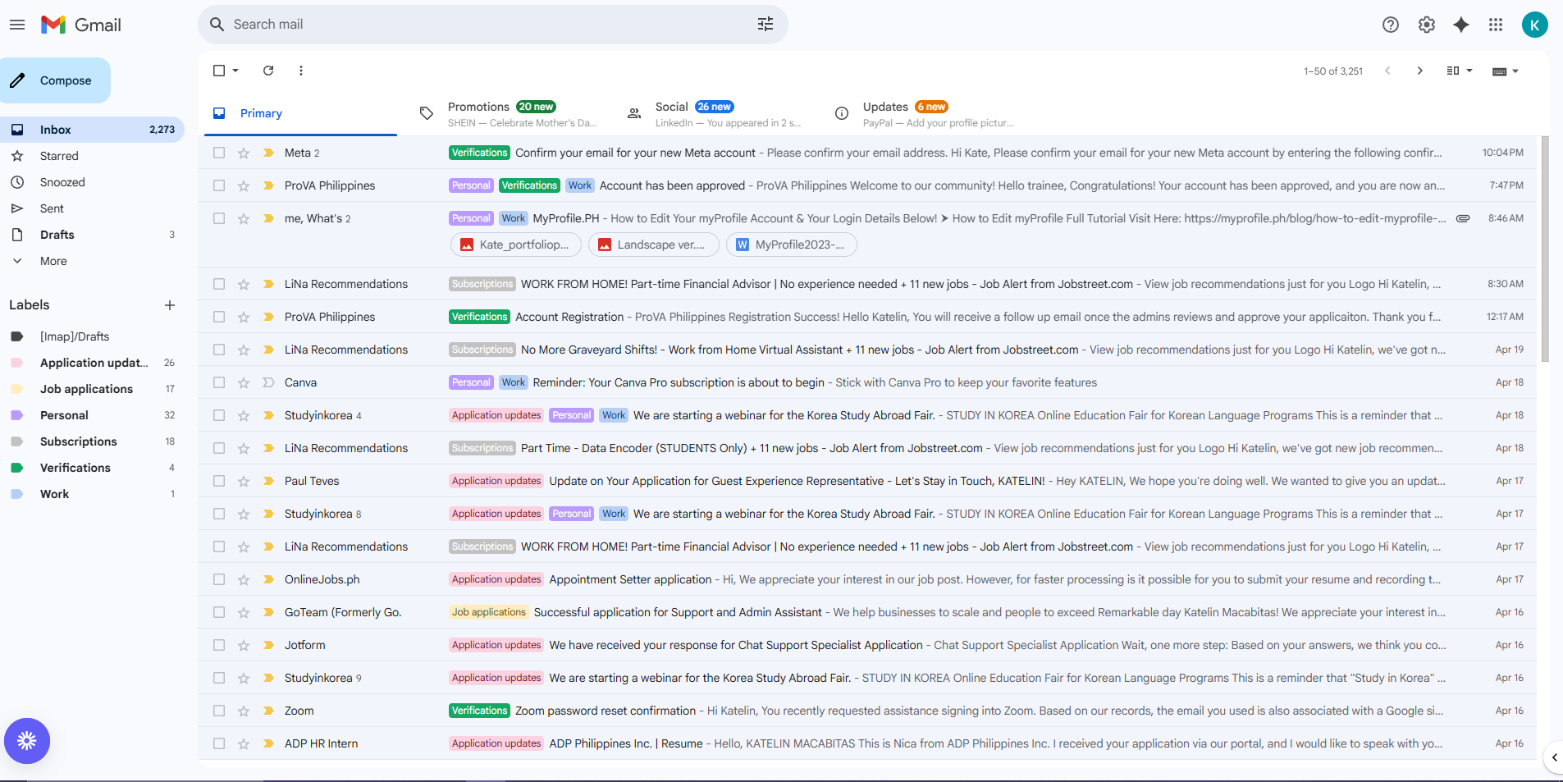Check the ADP HR Intern email

pyautogui.click(x=219, y=743)
